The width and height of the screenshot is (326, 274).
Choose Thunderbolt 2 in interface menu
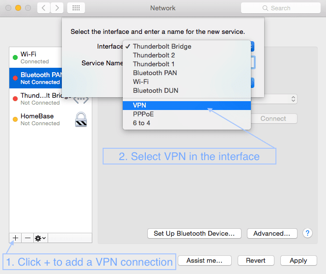pyautogui.click(x=187, y=55)
